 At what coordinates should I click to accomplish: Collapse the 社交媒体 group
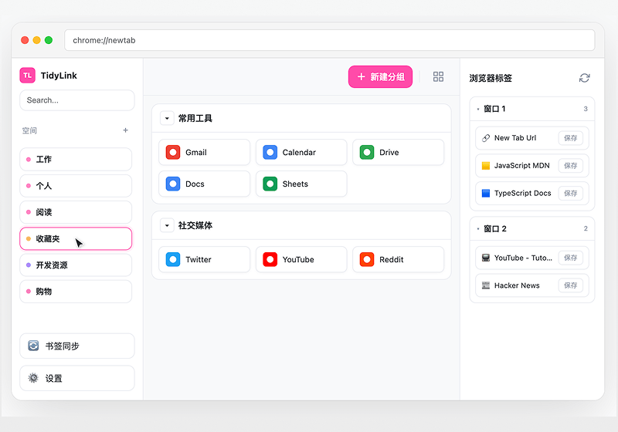coord(167,225)
